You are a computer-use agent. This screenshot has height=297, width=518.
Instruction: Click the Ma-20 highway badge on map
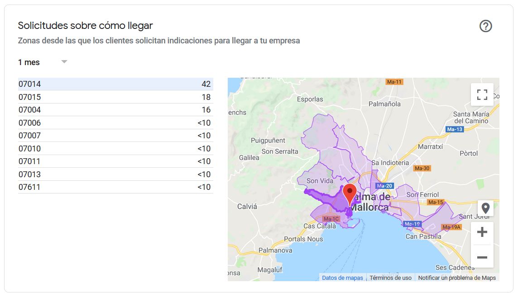click(384, 186)
